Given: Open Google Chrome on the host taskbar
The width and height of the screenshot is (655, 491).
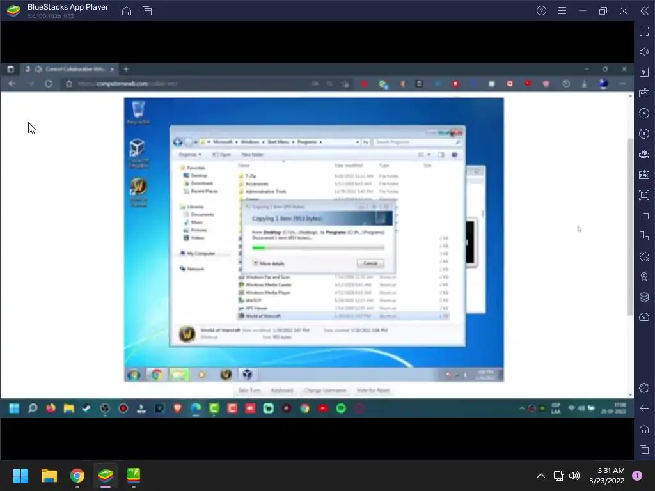Looking at the screenshot, I should point(77,476).
